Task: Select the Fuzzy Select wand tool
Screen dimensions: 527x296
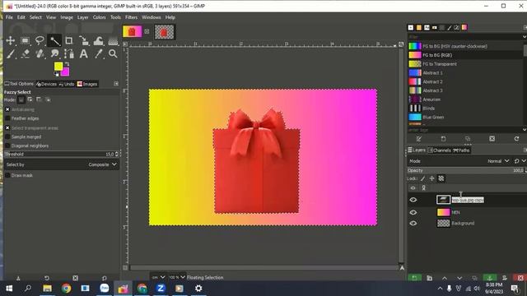Action: click(x=54, y=40)
